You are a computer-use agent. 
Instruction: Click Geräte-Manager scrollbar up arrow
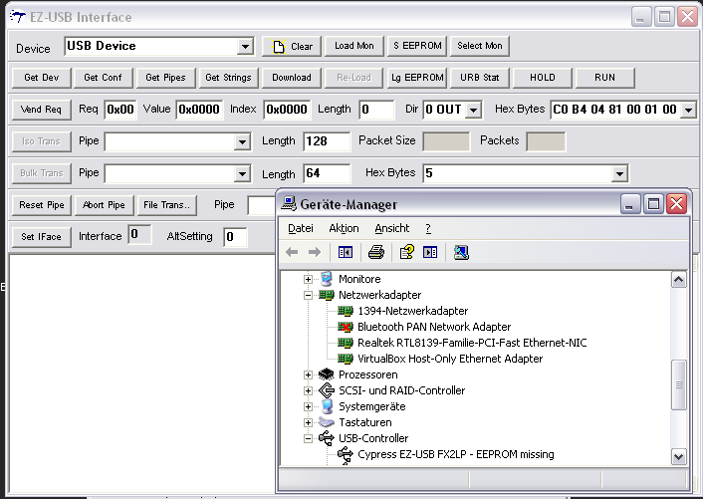(x=679, y=280)
